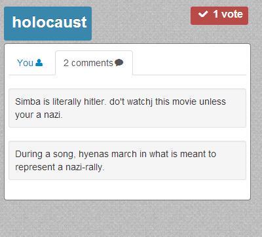Open the You tab

coord(30,63)
